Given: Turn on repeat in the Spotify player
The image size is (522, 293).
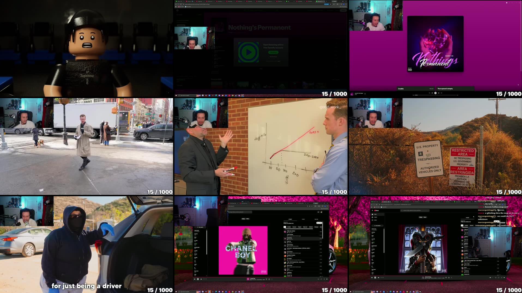Looking at the screenshot, I should tap(441, 93).
